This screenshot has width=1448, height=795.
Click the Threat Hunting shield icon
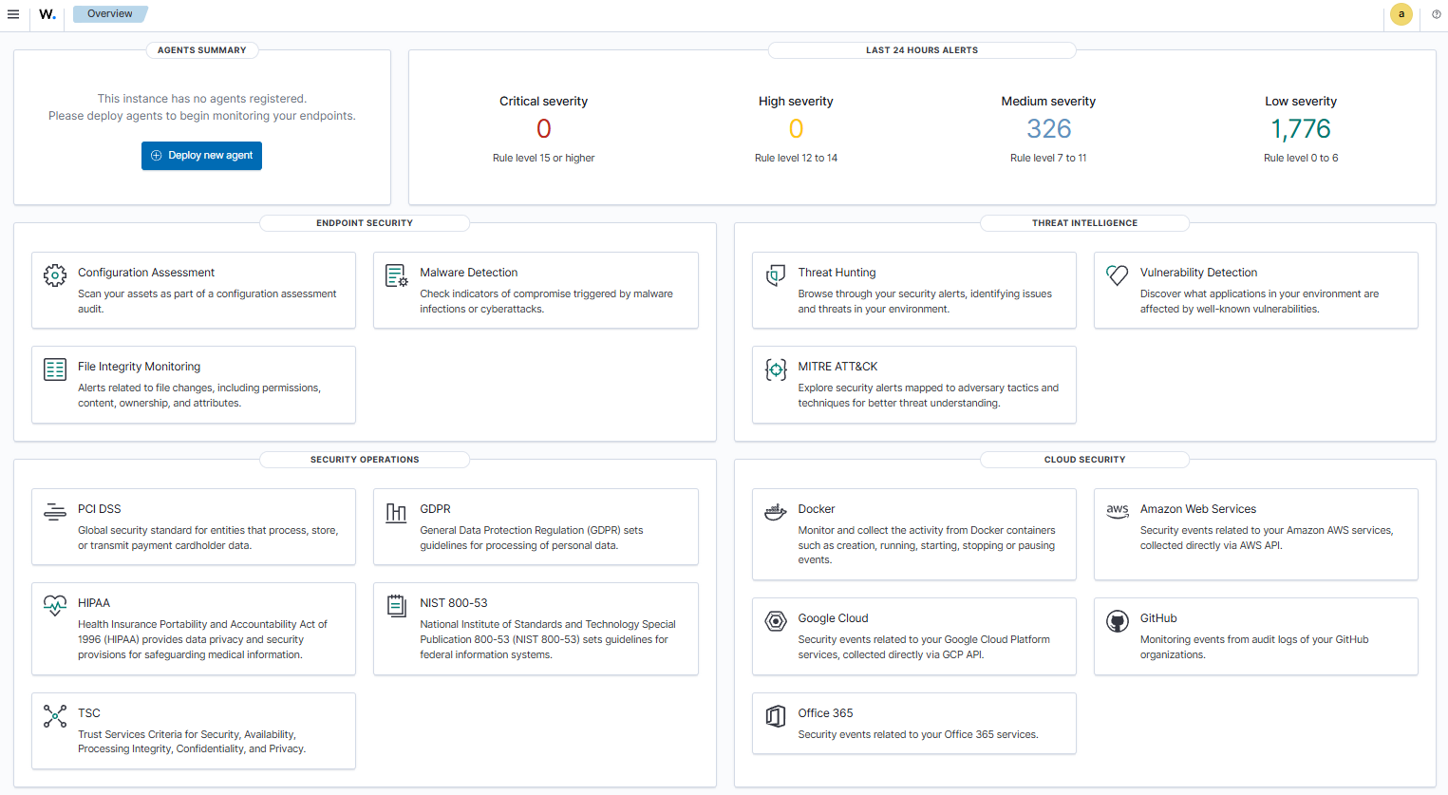coord(776,275)
